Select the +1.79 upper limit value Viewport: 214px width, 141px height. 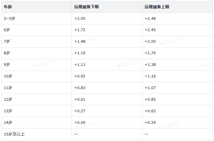click(150, 53)
